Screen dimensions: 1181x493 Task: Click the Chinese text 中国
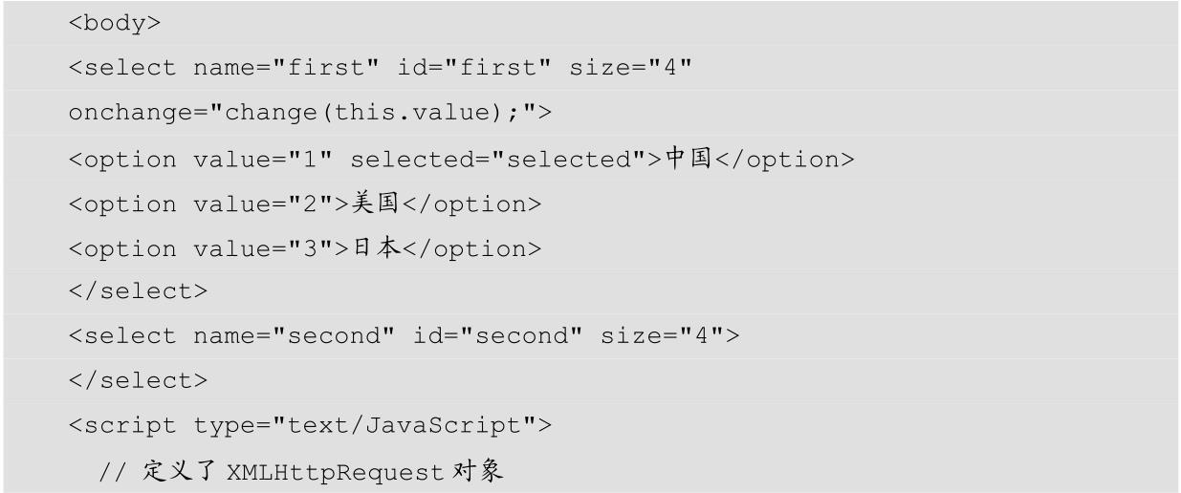688,159
